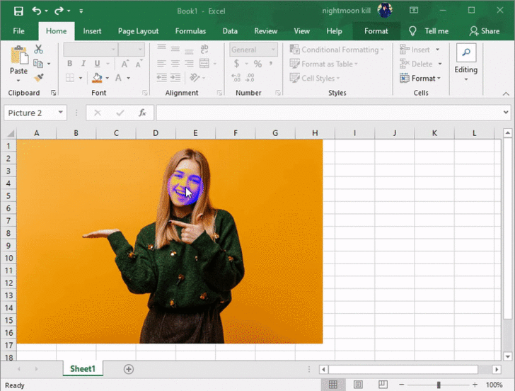
Task: Open the Font size combo box
Action: pos(132,50)
